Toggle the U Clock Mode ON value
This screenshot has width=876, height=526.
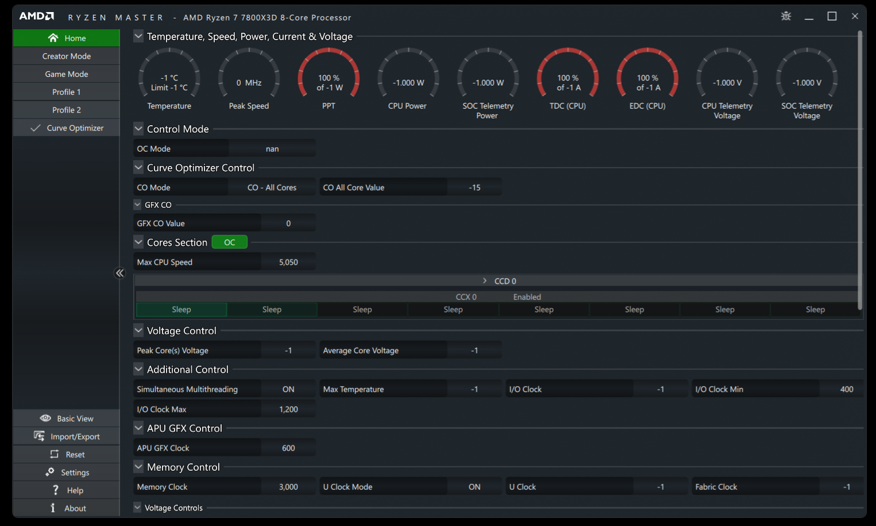(474, 487)
